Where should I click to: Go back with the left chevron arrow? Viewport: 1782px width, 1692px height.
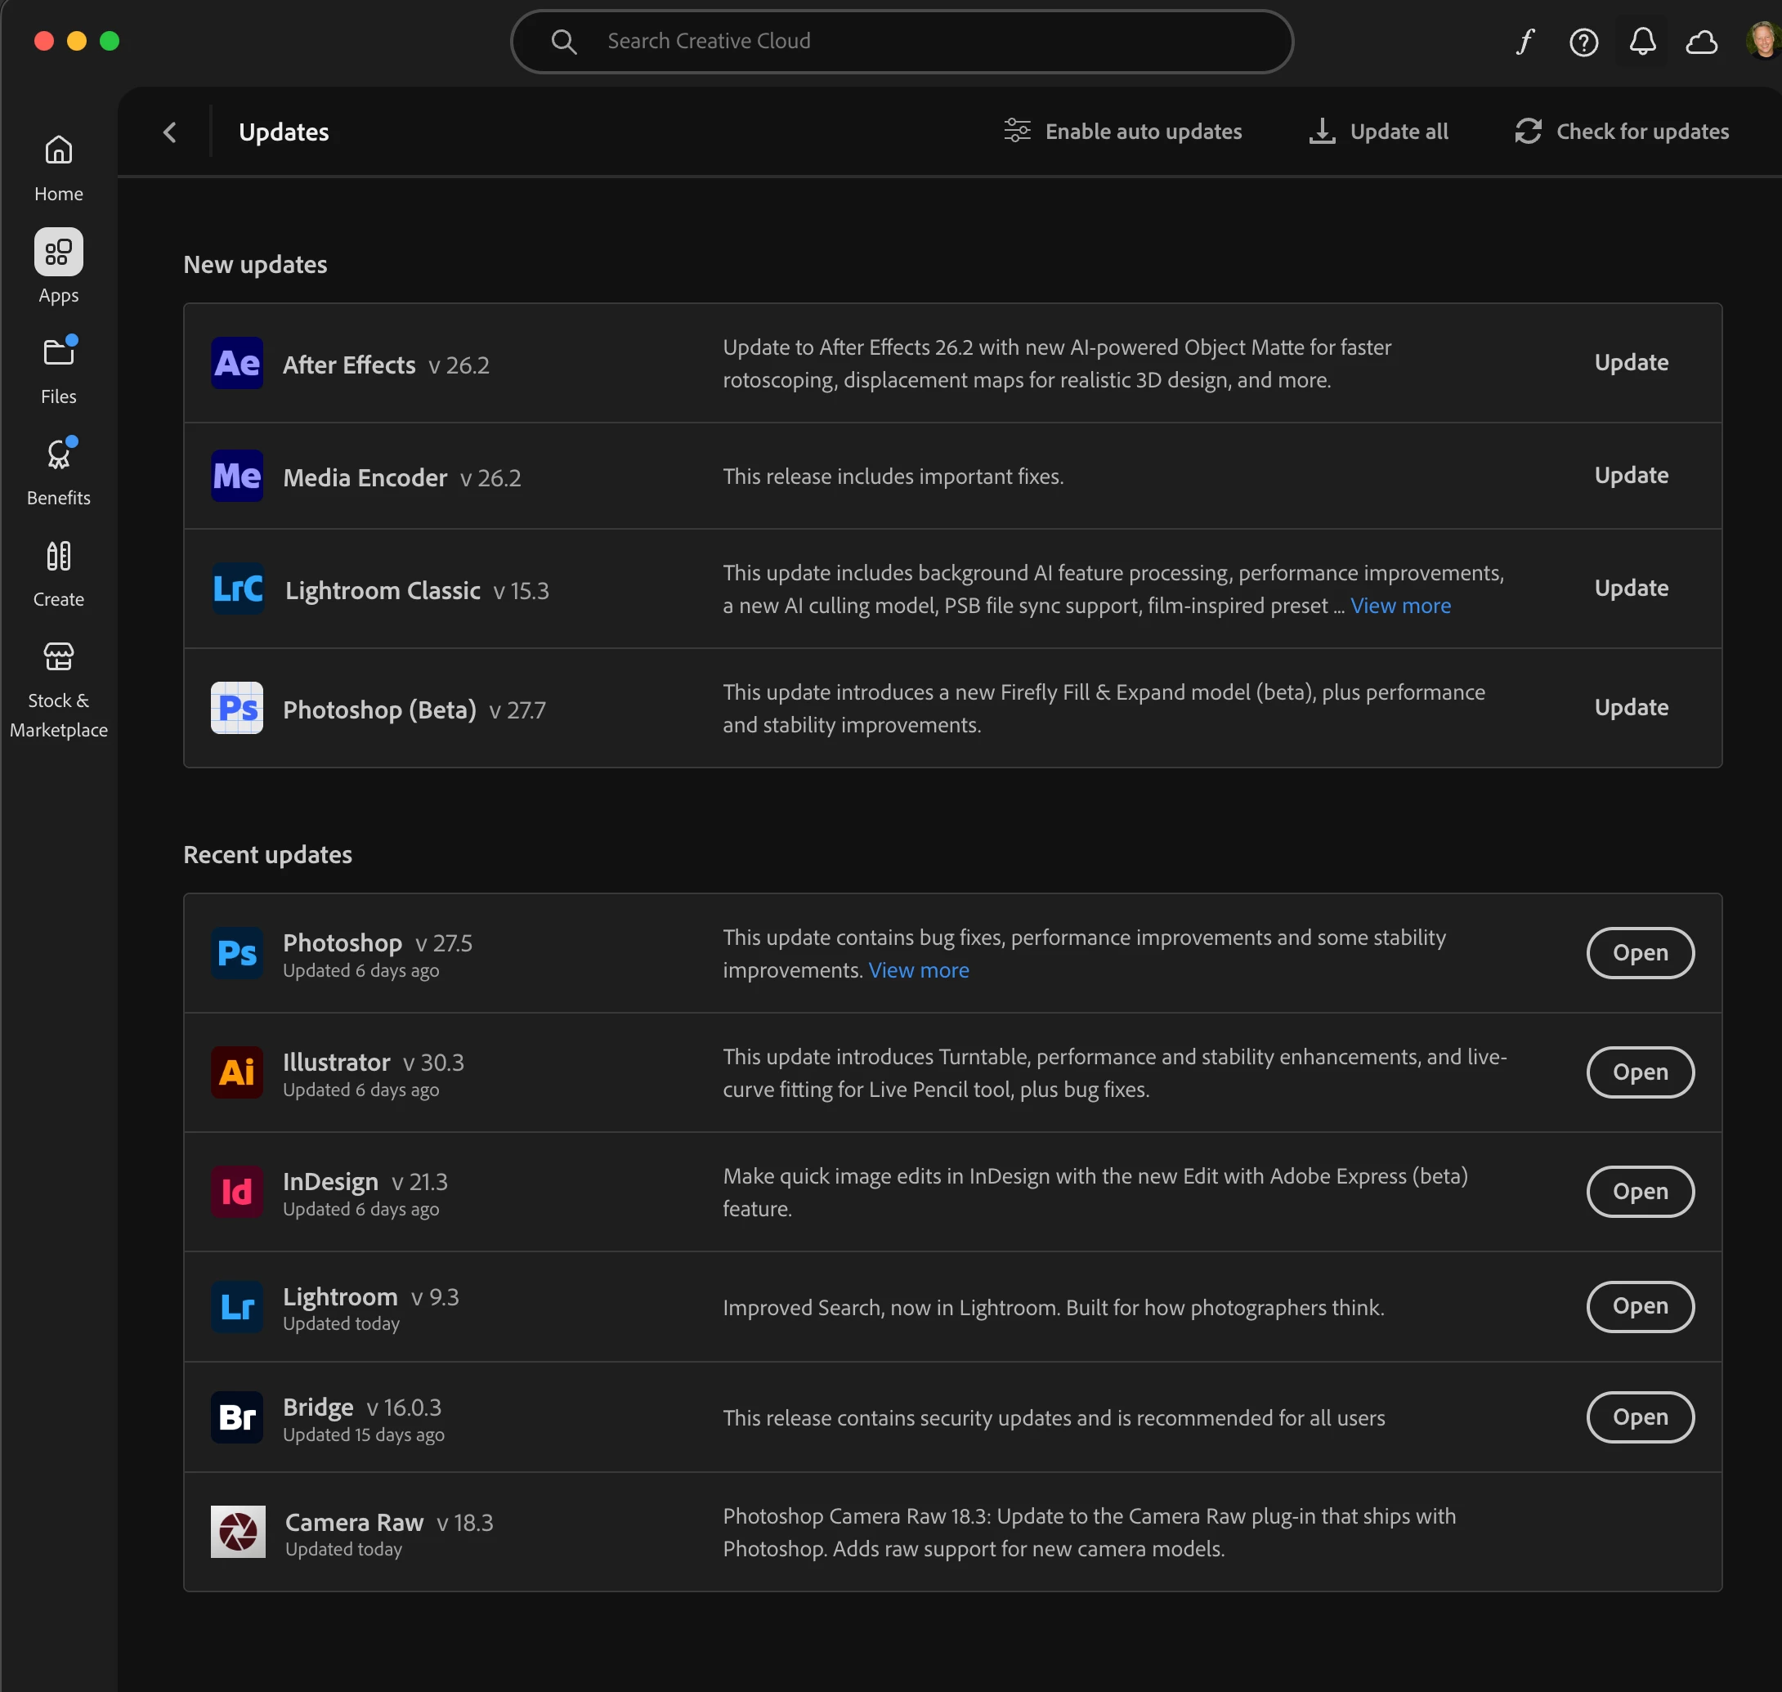click(169, 132)
